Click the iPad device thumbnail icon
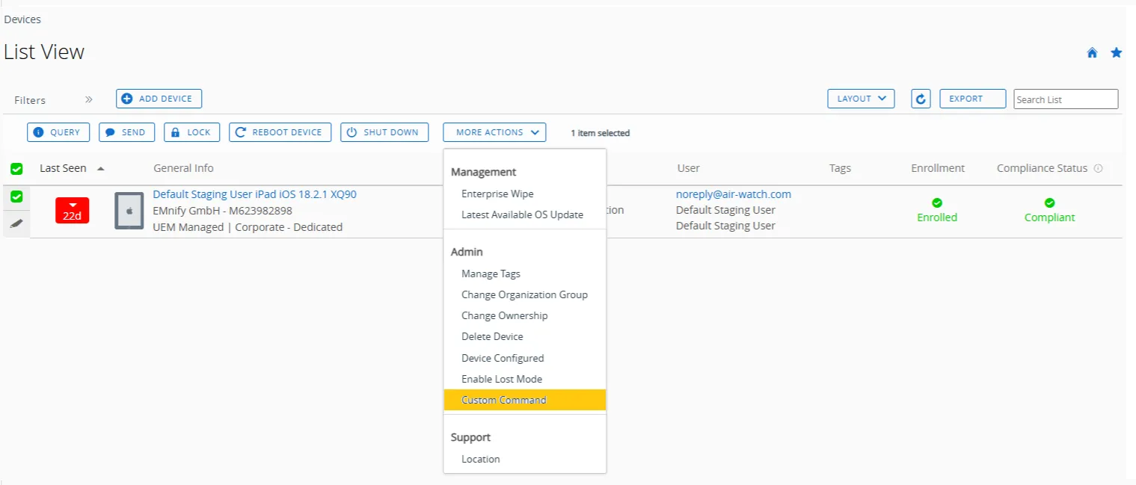 pos(129,211)
